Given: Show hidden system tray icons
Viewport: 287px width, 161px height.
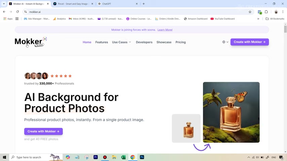Looking at the screenshot, I should 249,157.
